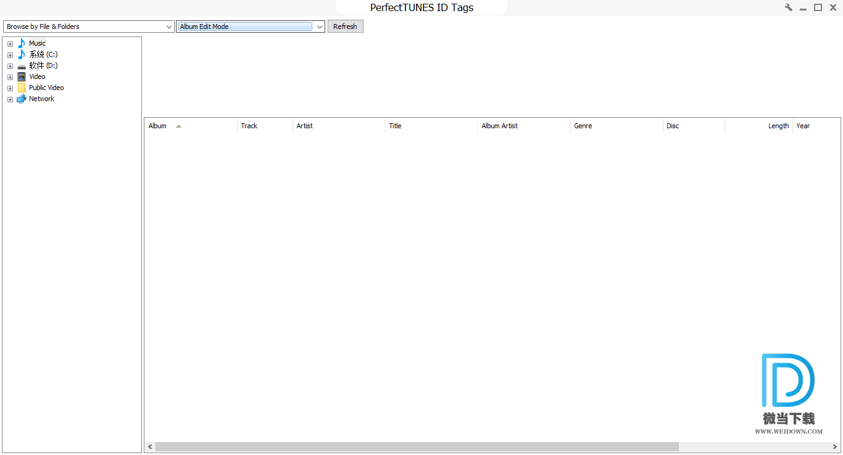Sort by the Title column header
The width and height of the screenshot is (843, 455).
431,126
